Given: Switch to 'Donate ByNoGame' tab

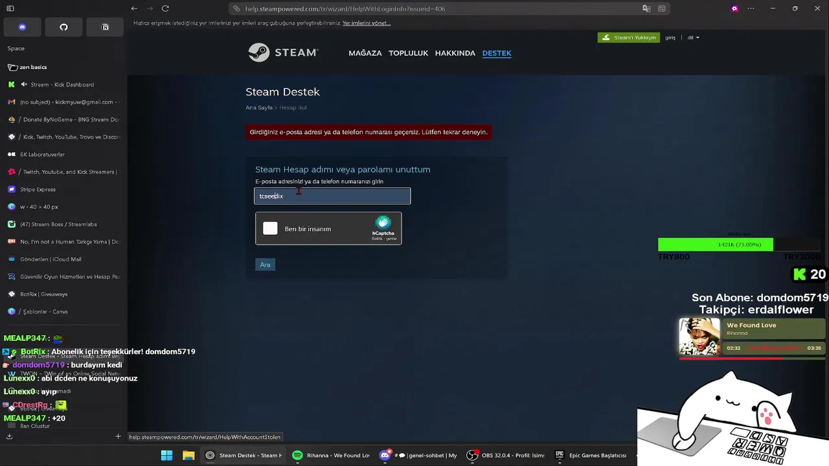Looking at the screenshot, I should pyautogui.click(x=63, y=120).
